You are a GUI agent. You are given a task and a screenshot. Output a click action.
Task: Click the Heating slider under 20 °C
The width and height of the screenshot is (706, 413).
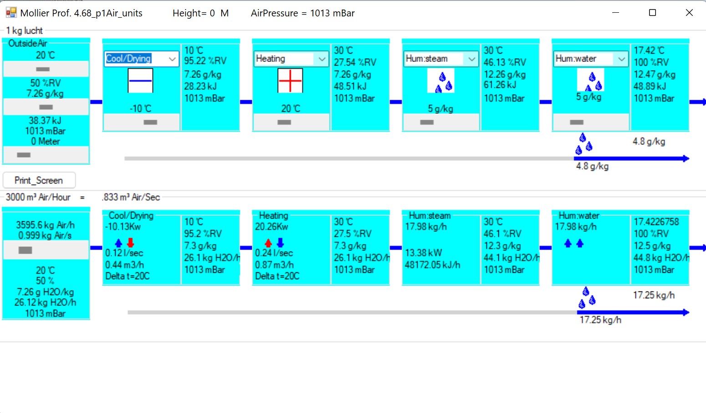(291, 122)
